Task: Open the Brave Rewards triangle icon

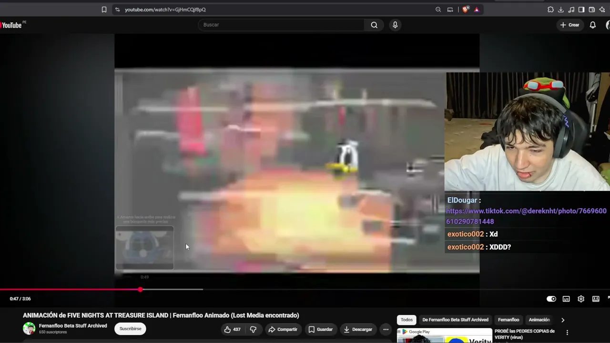Action: click(477, 10)
